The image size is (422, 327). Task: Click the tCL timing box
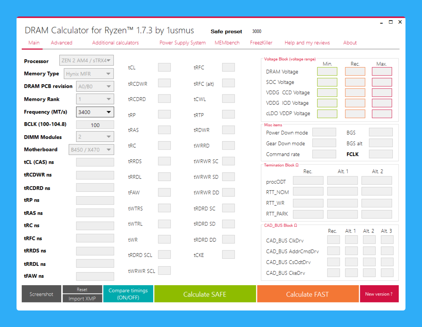pos(164,67)
